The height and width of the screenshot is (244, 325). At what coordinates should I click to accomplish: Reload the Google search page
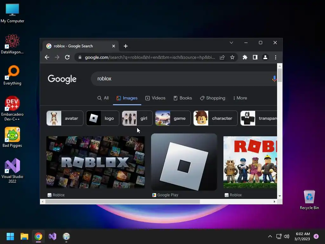67,57
